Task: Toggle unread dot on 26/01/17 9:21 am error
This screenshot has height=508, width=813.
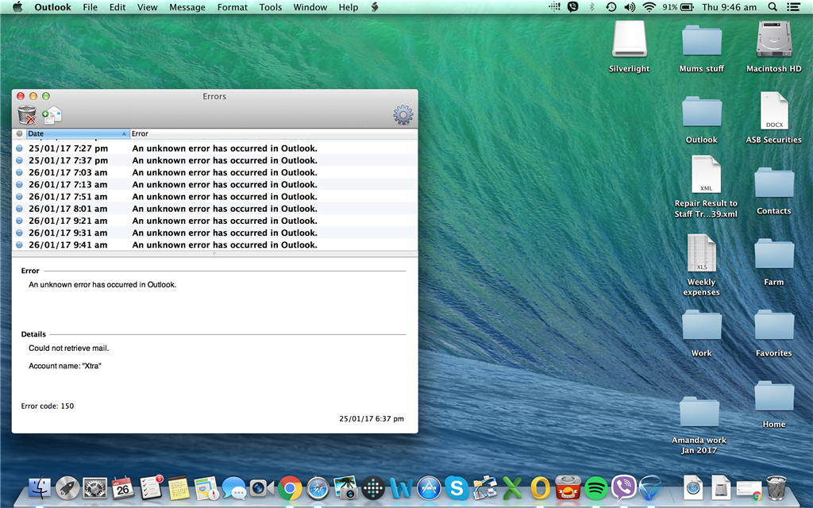Action: pyautogui.click(x=19, y=221)
